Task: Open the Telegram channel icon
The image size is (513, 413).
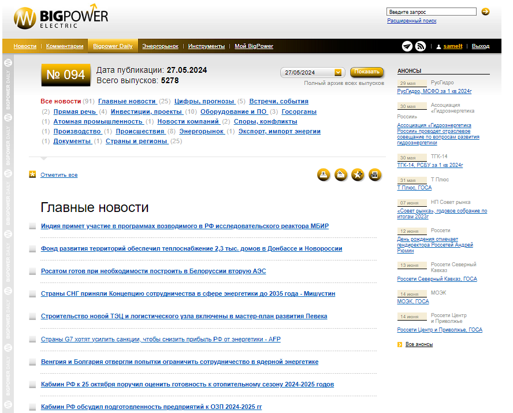Action: (x=407, y=46)
